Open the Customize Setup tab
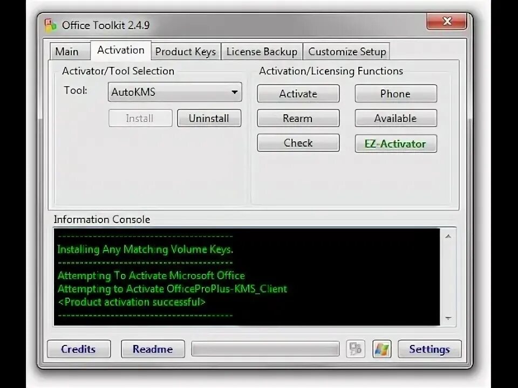 tap(347, 52)
